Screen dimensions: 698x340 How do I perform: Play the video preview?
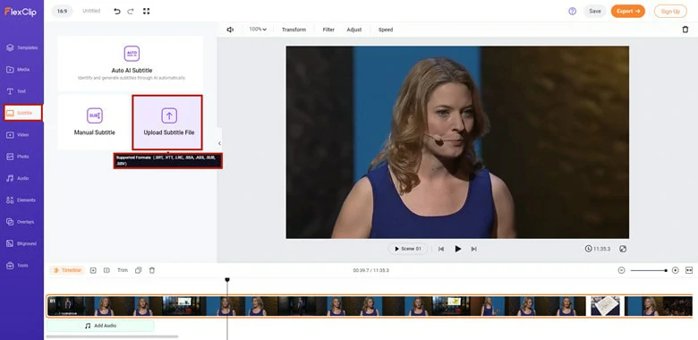[x=457, y=249]
